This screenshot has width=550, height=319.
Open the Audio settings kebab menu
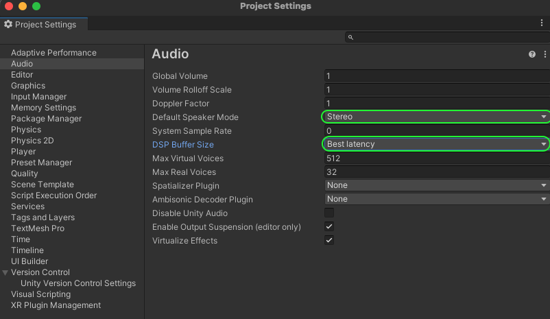(545, 54)
